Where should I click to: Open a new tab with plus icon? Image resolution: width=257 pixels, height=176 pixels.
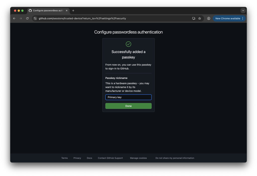coord(73,11)
